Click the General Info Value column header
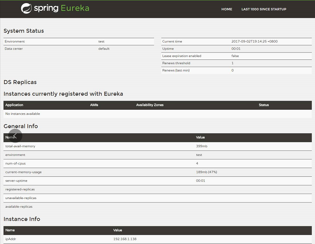Screen dimensions: 315x244 pyautogui.click(x=200, y=137)
